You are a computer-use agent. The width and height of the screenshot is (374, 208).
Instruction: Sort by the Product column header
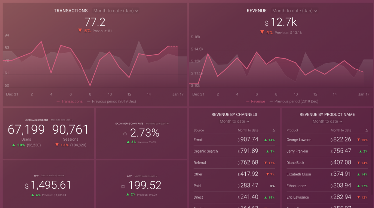(292, 130)
